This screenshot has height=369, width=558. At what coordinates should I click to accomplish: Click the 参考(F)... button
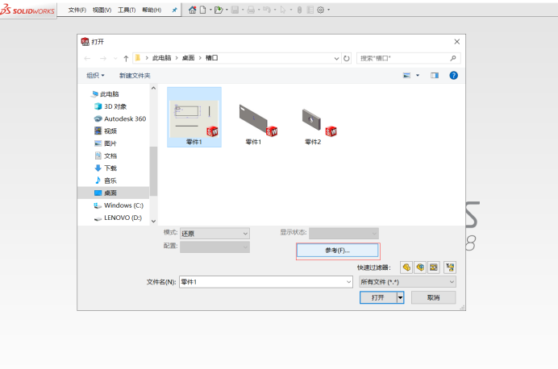point(337,251)
